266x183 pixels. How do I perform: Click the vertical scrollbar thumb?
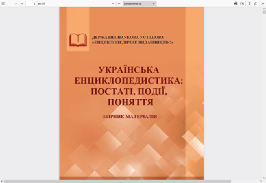click(x=264, y=12)
